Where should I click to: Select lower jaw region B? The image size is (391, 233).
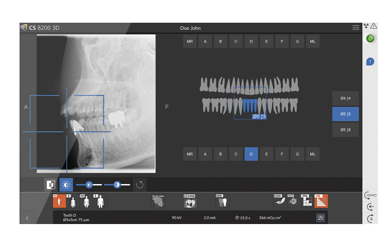point(221,154)
